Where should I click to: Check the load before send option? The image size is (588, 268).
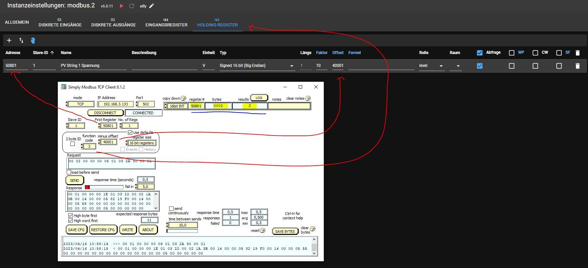click(x=69, y=172)
